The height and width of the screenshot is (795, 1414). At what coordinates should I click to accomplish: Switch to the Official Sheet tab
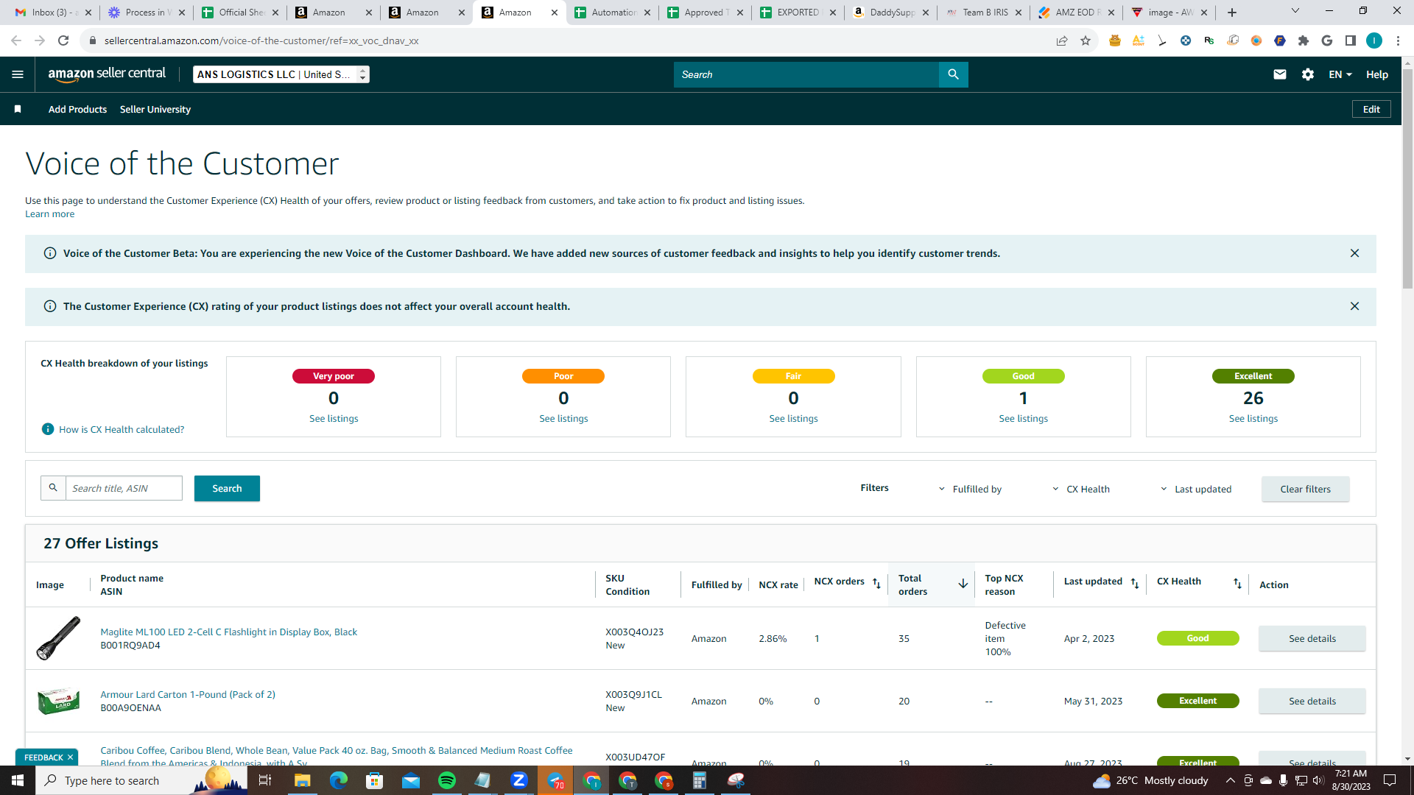point(240,13)
